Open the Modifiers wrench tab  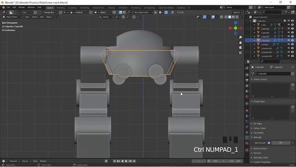point(247,116)
